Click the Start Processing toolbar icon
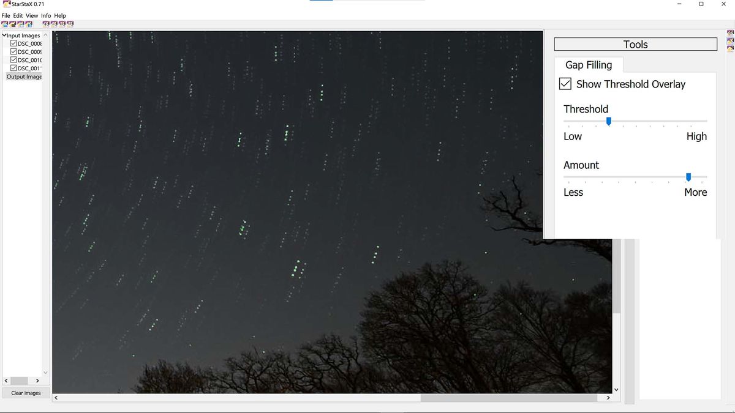The image size is (735, 413). (x=53, y=24)
